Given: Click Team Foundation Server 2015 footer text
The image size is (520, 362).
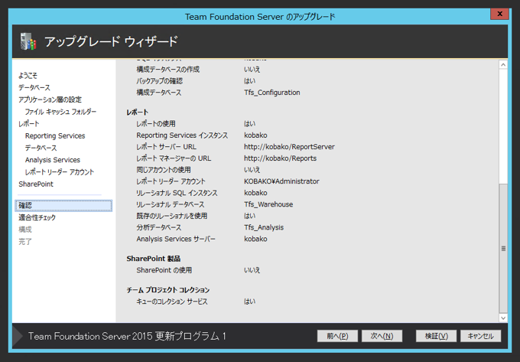Looking at the screenshot, I should point(127,336).
